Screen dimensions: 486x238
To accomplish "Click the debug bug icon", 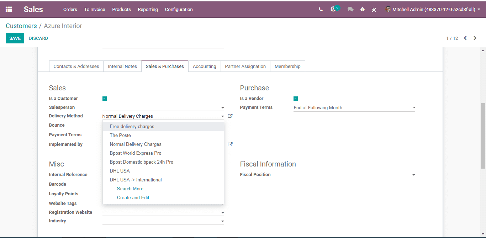I will pyautogui.click(x=362, y=10).
